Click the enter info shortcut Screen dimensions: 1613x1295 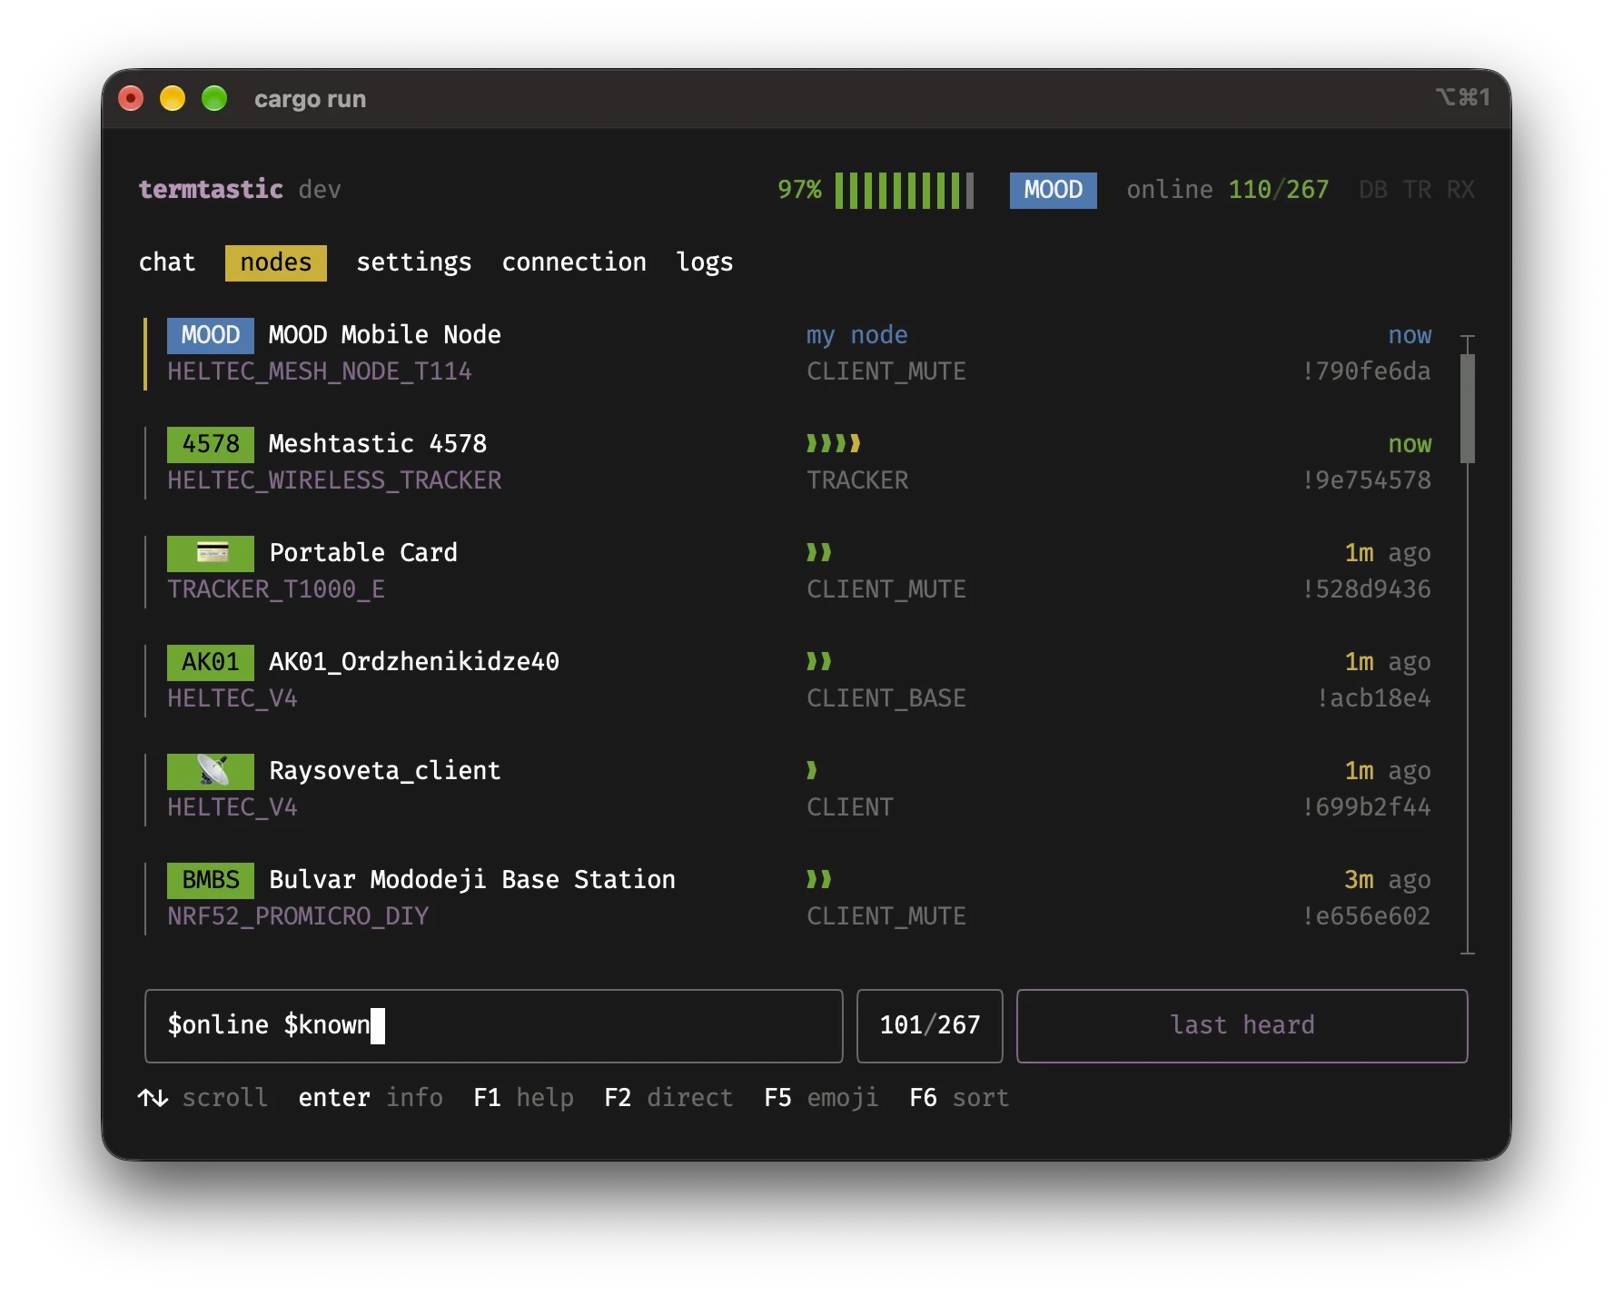(x=371, y=1098)
